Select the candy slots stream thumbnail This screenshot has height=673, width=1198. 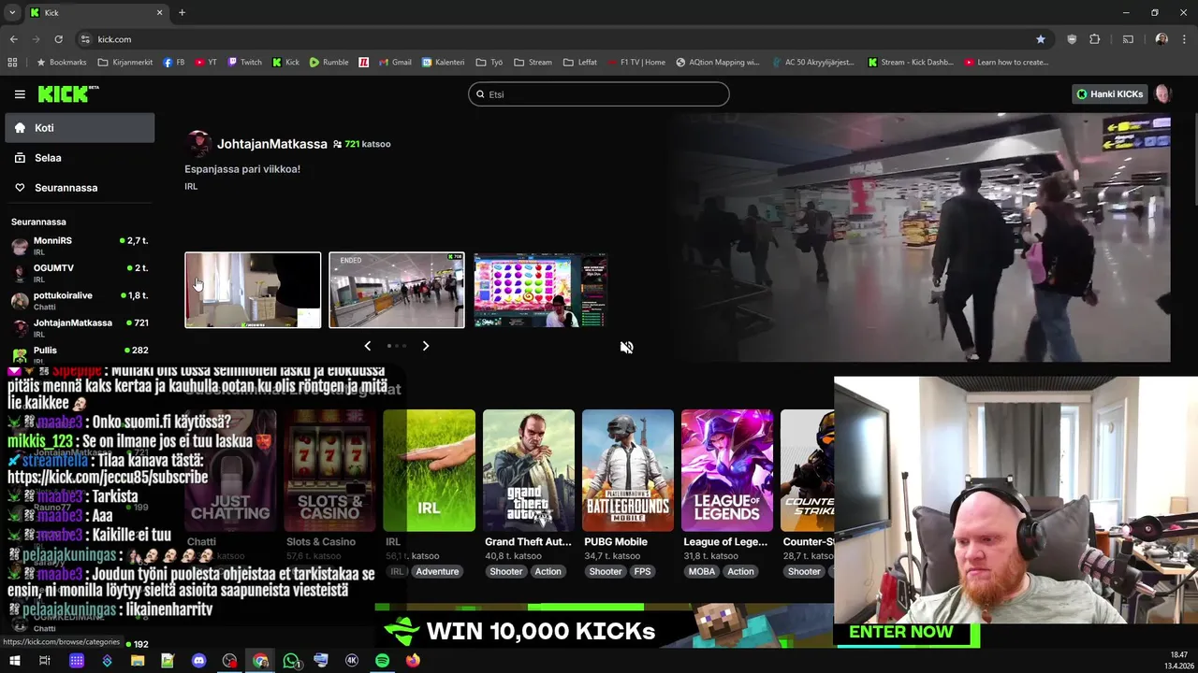click(x=540, y=290)
